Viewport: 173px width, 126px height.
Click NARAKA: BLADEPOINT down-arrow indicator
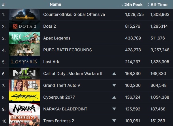pos(114,109)
